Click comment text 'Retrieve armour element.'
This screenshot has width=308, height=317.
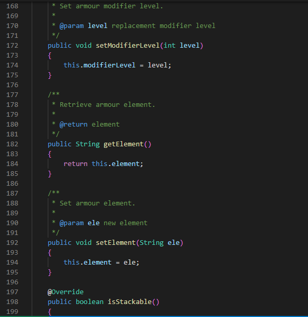(107, 105)
